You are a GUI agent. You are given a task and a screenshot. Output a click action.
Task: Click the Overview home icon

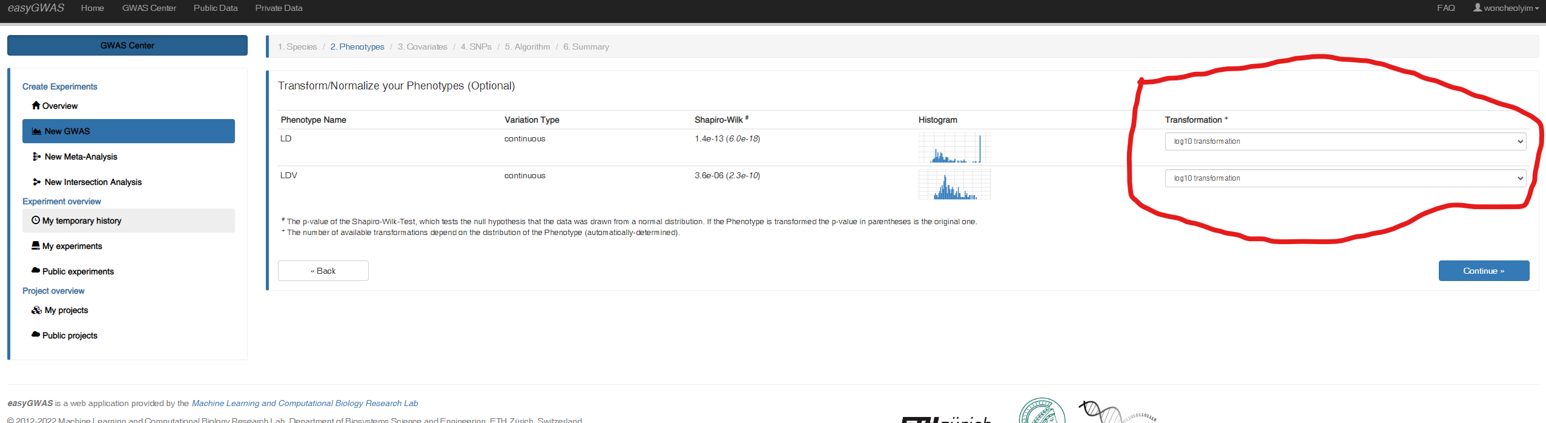pos(36,105)
